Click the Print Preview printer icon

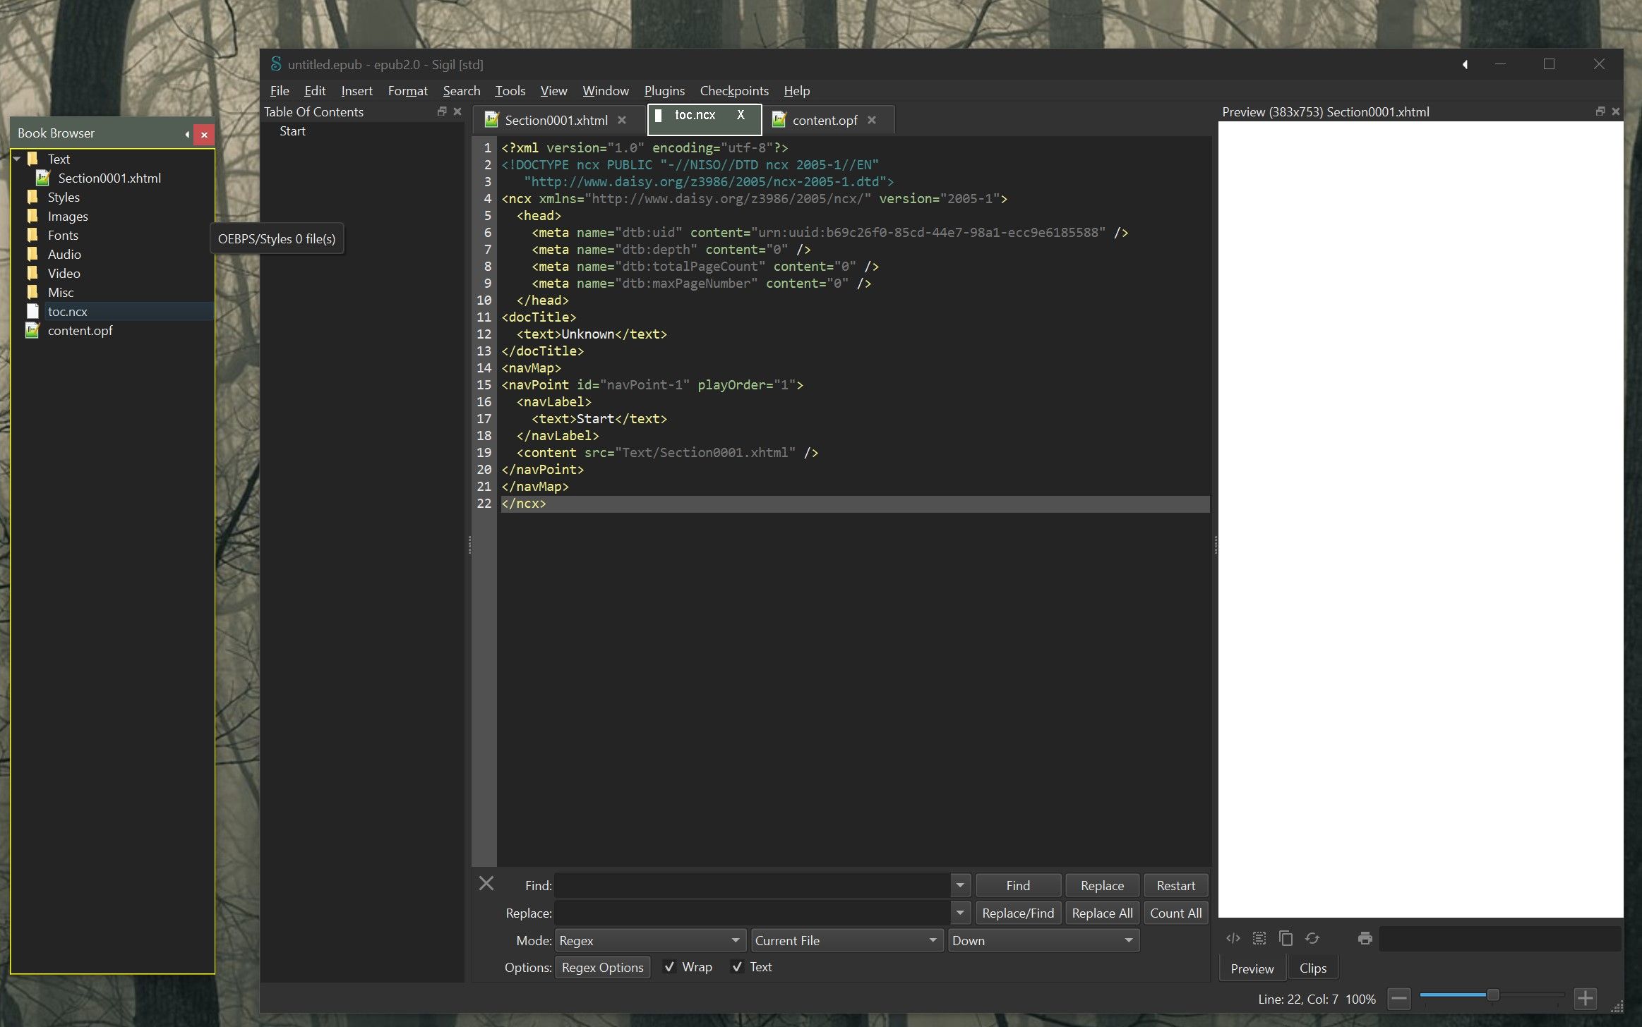click(x=1365, y=938)
